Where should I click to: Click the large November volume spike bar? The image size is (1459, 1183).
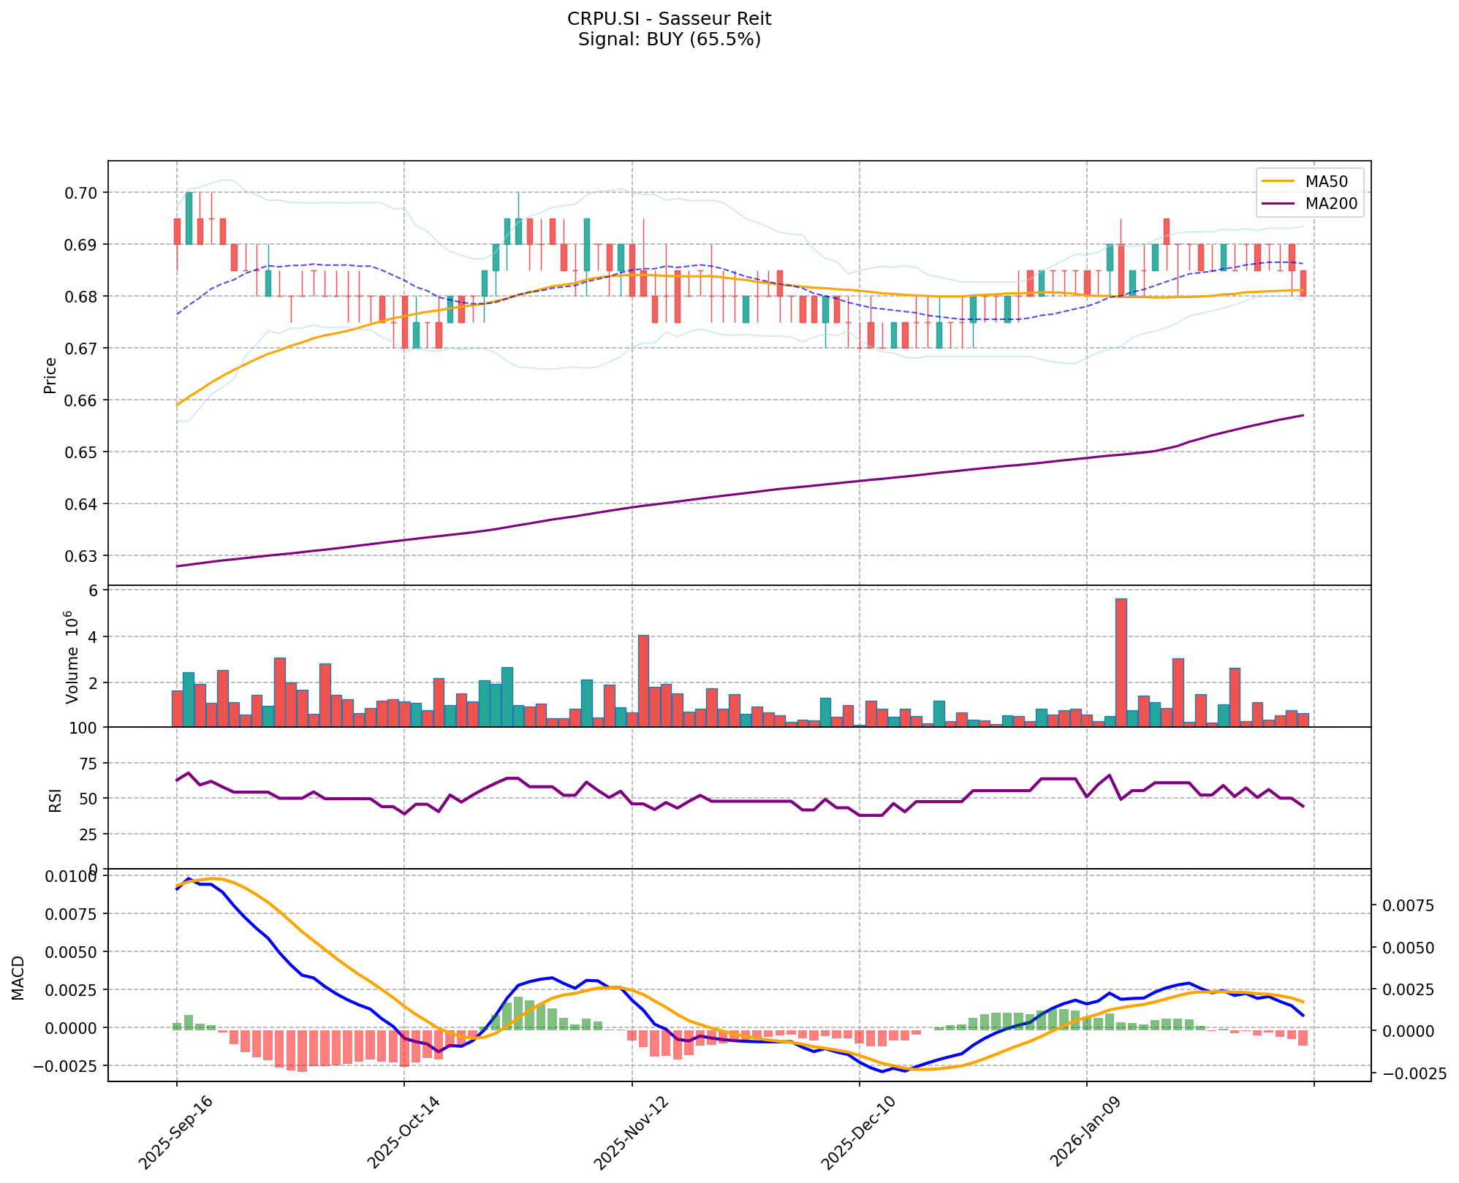click(x=643, y=680)
